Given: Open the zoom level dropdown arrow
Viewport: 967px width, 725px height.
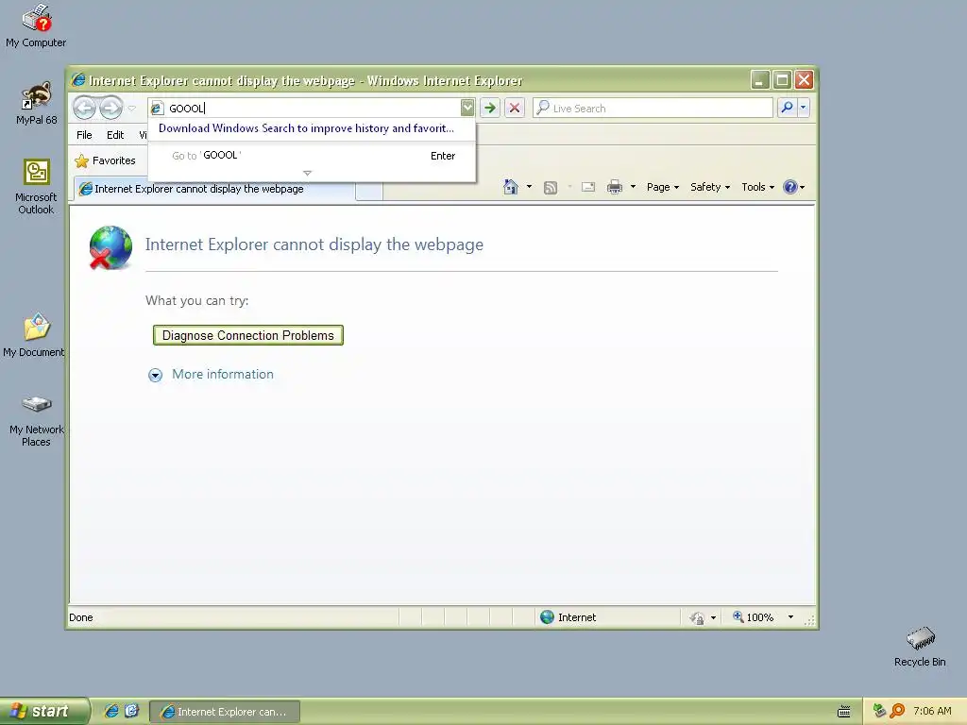Looking at the screenshot, I should click(790, 617).
